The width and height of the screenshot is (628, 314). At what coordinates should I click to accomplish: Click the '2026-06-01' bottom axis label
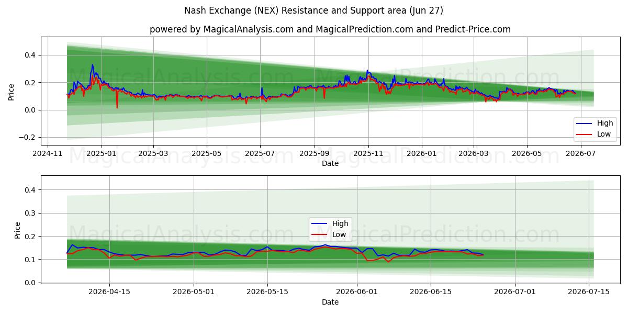click(x=357, y=292)
